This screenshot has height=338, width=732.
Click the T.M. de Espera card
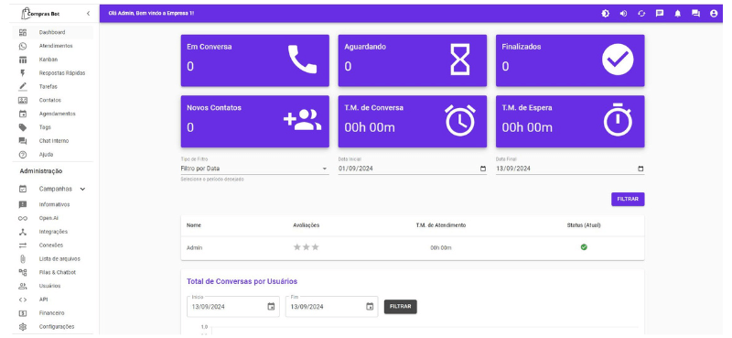pos(570,122)
